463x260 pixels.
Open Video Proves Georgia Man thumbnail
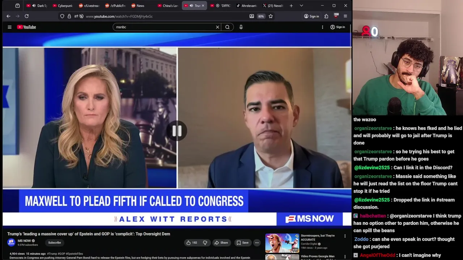pos(282,257)
